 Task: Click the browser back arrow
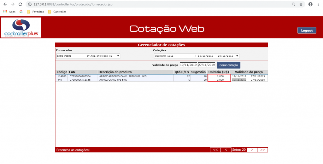tap(5, 4)
